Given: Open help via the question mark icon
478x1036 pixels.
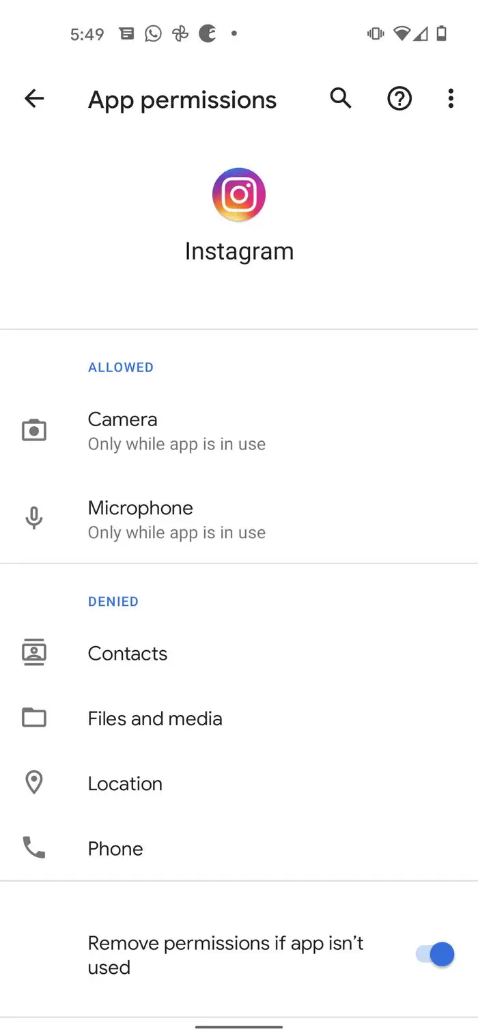Looking at the screenshot, I should tap(399, 99).
